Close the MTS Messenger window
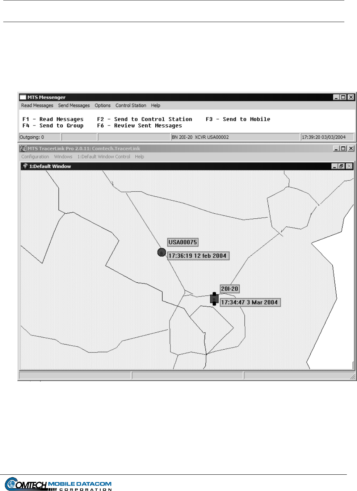Viewport: 357px width, 491px height. click(x=351, y=97)
